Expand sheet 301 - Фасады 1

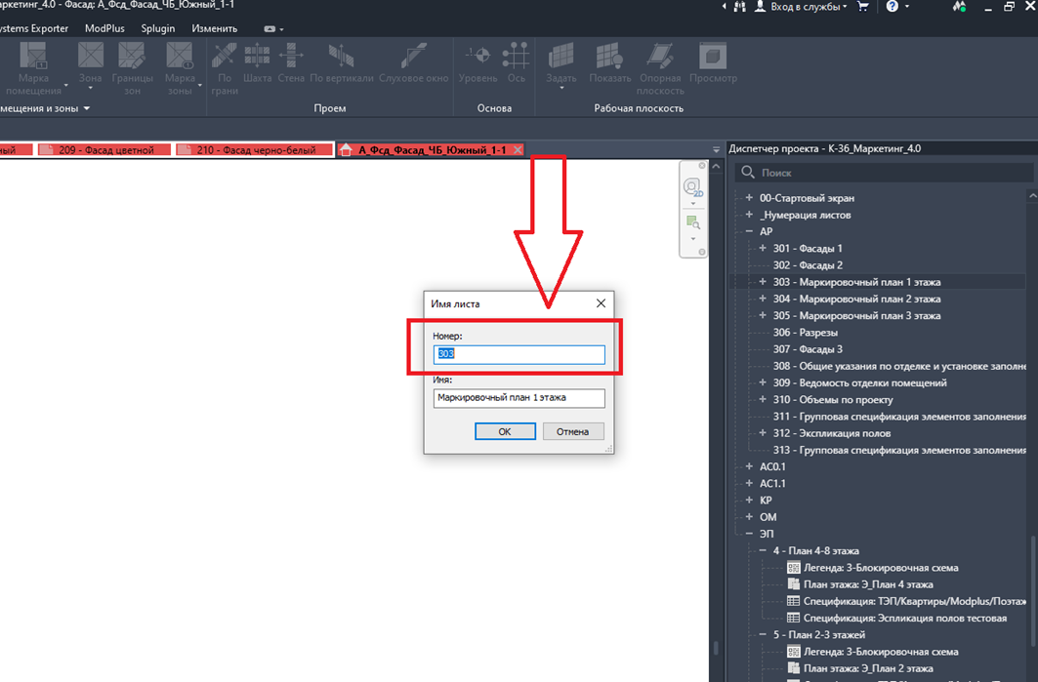pos(763,248)
